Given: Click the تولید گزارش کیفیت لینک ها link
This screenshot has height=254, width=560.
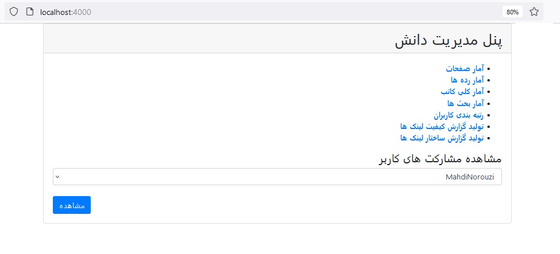Looking at the screenshot, I should [442, 126].
